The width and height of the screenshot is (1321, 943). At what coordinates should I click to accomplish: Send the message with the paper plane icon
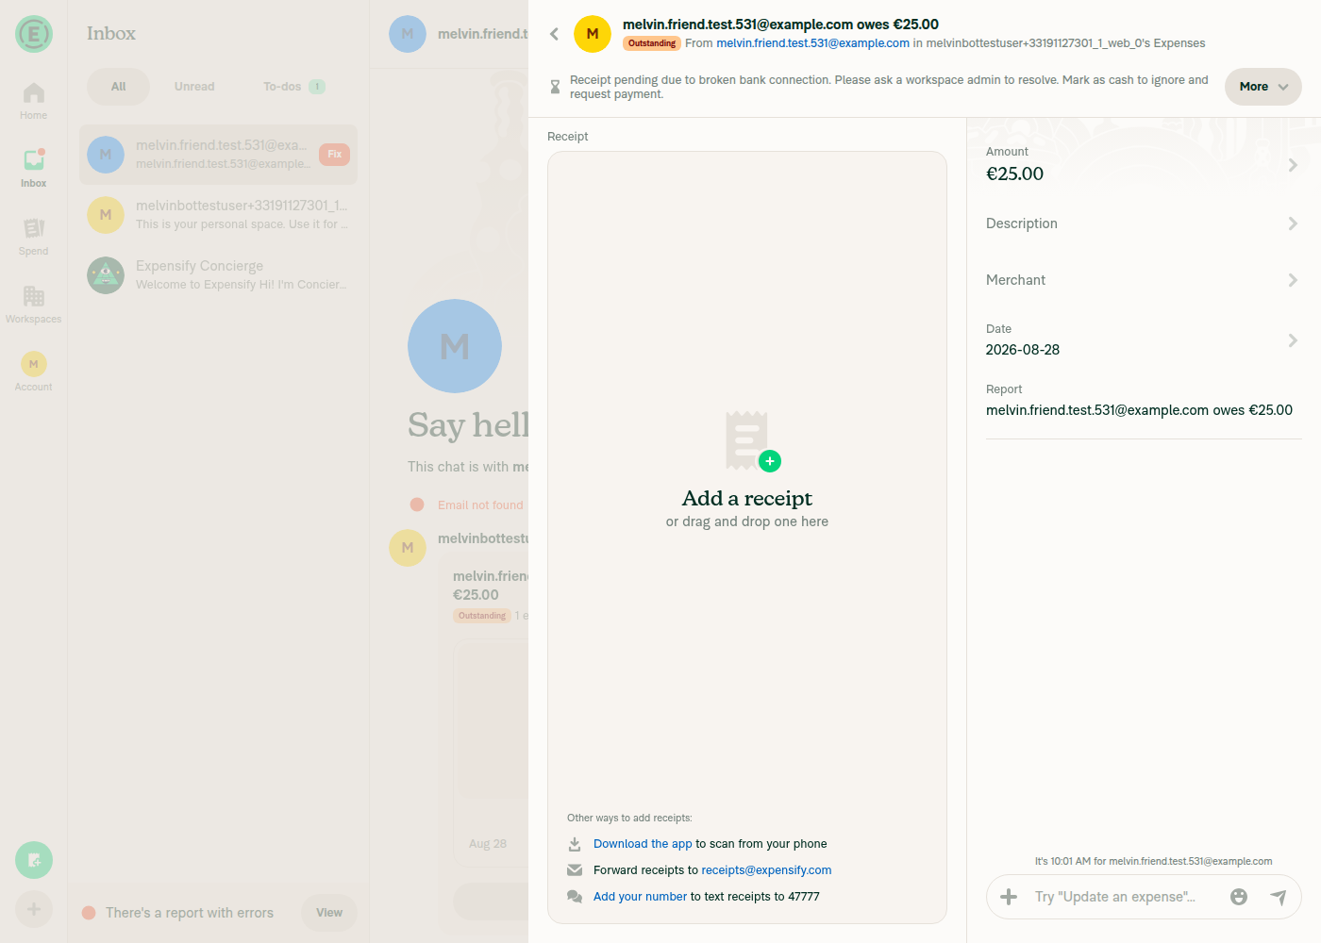[1279, 897]
